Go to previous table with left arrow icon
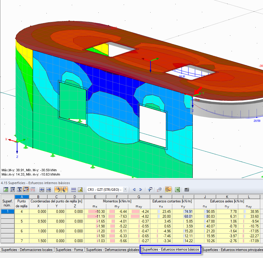263x258 pixels. [42, 190]
